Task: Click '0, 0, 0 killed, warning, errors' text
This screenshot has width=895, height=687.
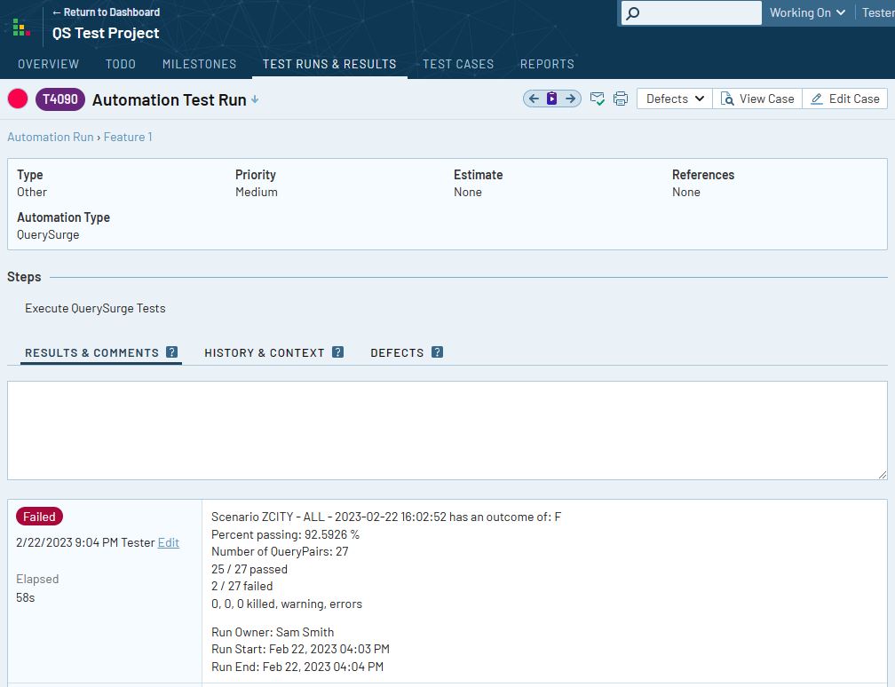Action: tap(287, 604)
